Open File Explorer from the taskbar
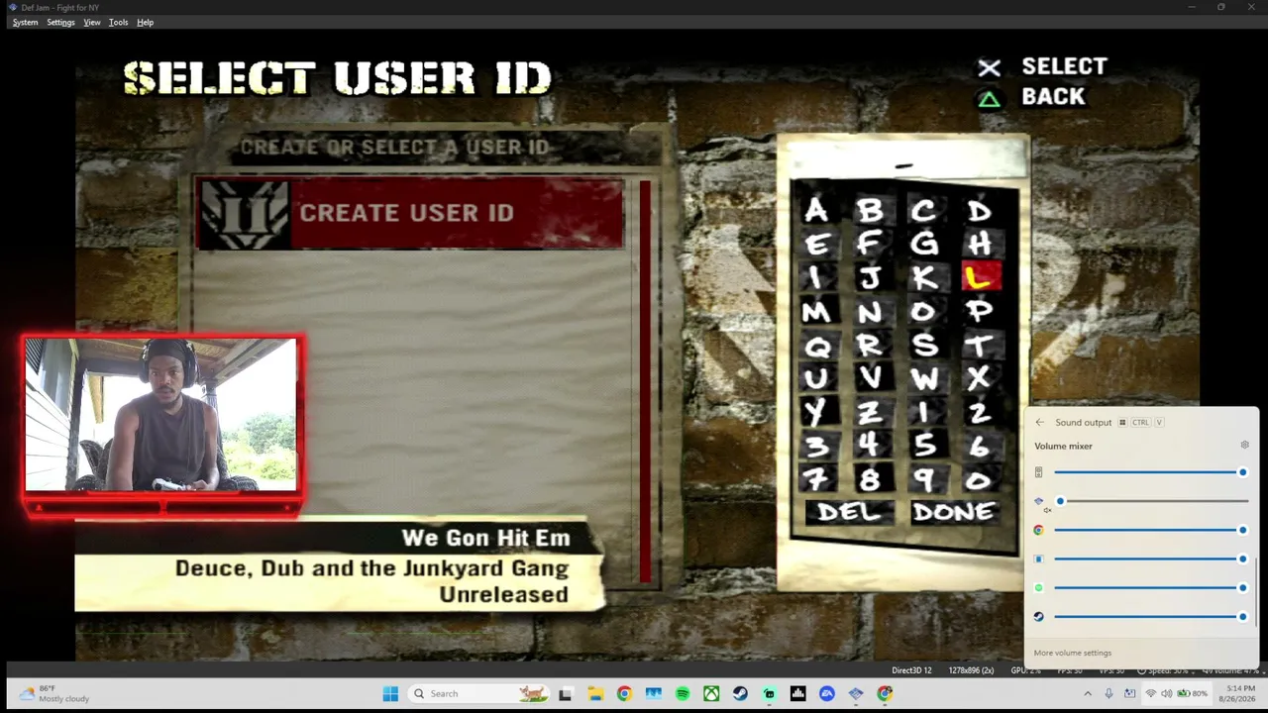 coord(595,693)
